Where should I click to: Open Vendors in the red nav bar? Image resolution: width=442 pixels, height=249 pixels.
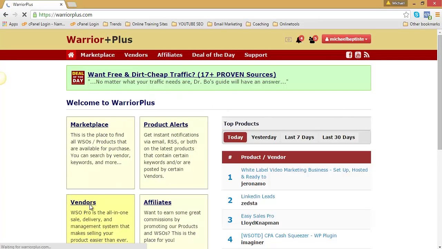[x=136, y=55]
